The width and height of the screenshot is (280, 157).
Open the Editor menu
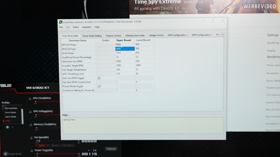click(76, 27)
